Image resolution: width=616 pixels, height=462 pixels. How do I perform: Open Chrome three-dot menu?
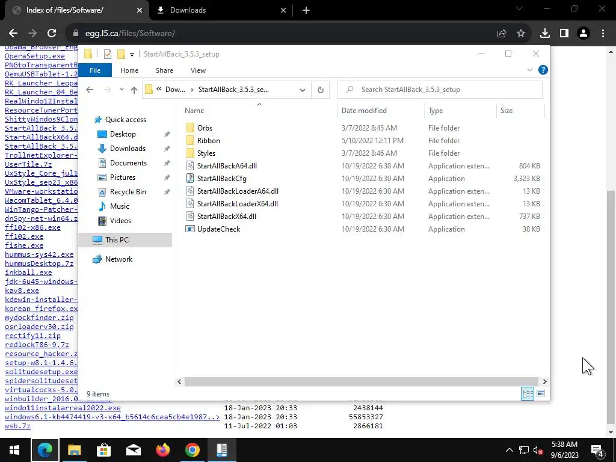603,34
